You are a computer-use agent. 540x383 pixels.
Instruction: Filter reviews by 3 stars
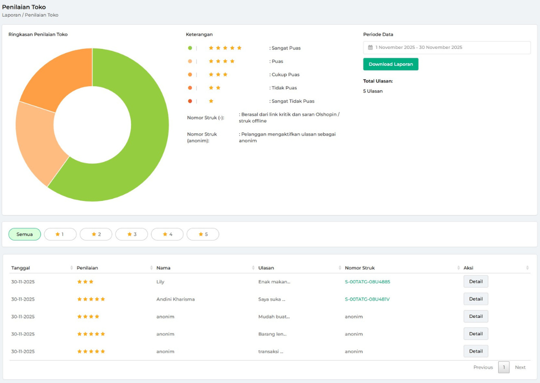132,234
